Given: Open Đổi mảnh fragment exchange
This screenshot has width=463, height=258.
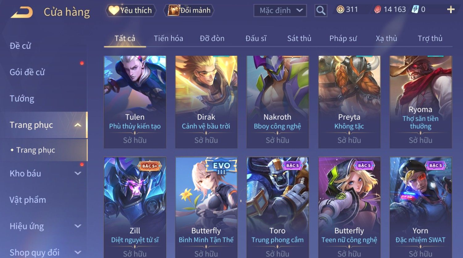Looking at the screenshot, I should tap(189, 10).
